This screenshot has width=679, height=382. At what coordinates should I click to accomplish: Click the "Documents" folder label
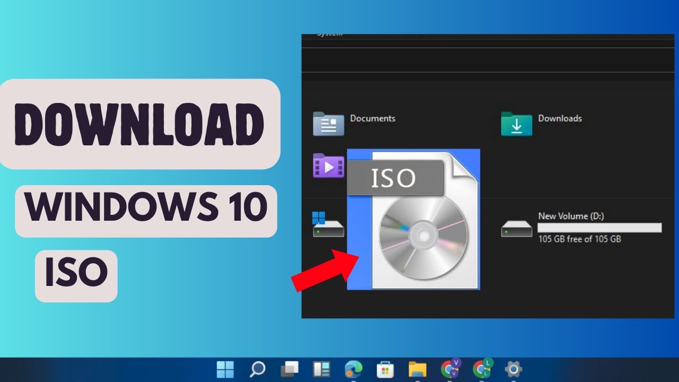coord(373,118)
